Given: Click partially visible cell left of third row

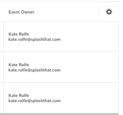Looking at the screenshot, I should (x=2, y=98).
